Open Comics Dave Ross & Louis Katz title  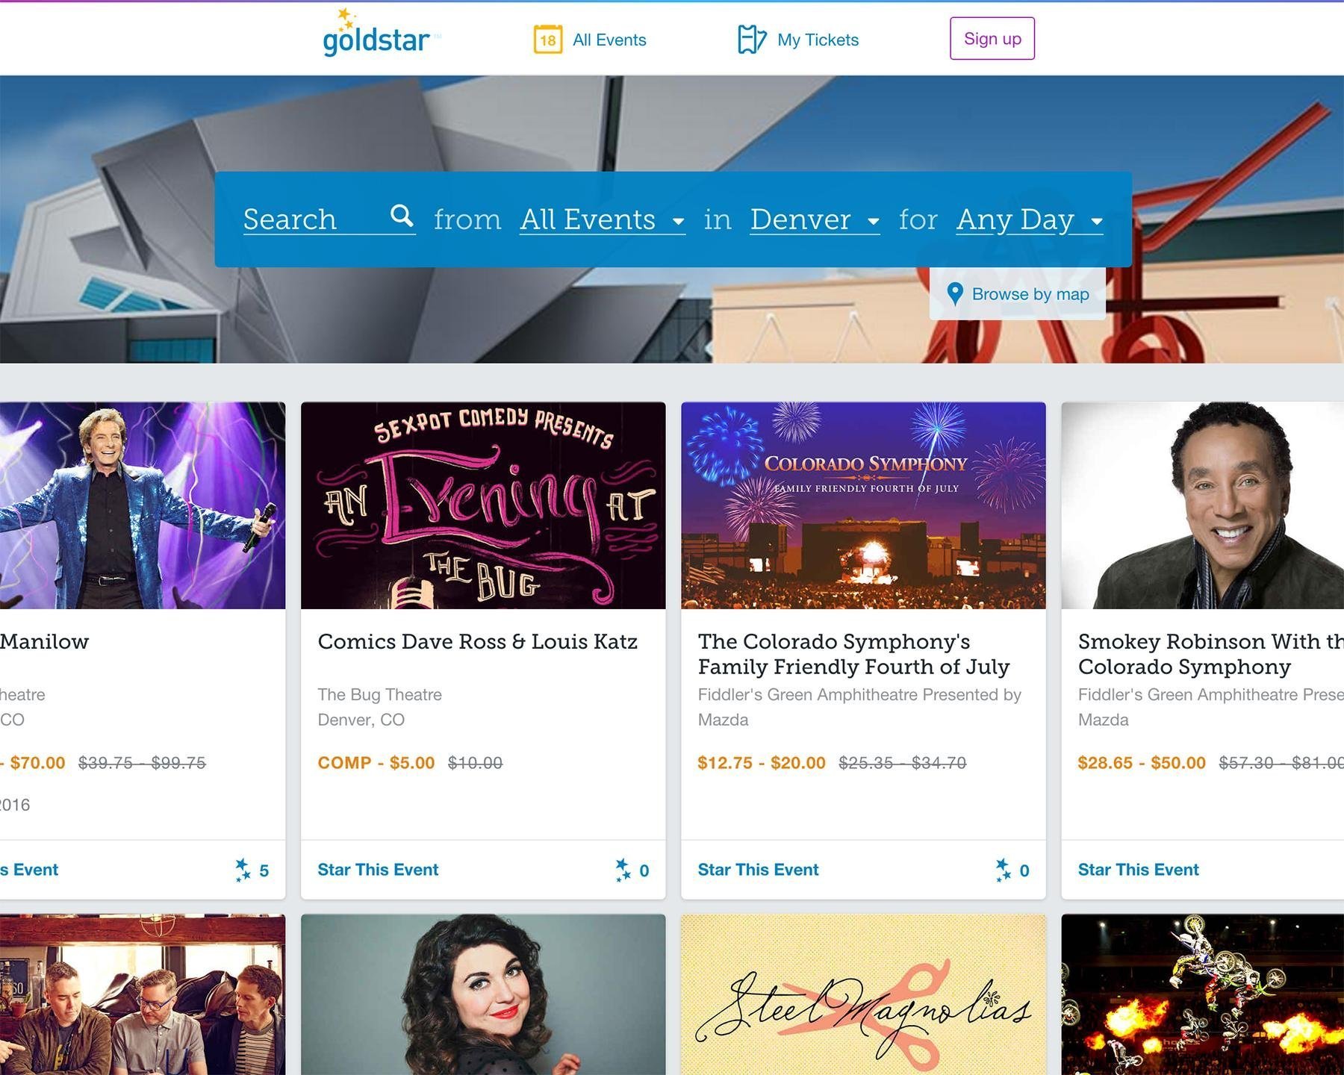pos(477,642)
